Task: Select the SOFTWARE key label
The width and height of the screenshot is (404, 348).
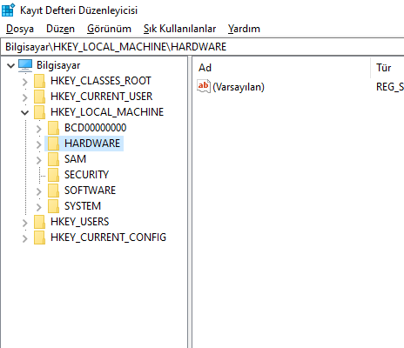Action: (90, 191)
